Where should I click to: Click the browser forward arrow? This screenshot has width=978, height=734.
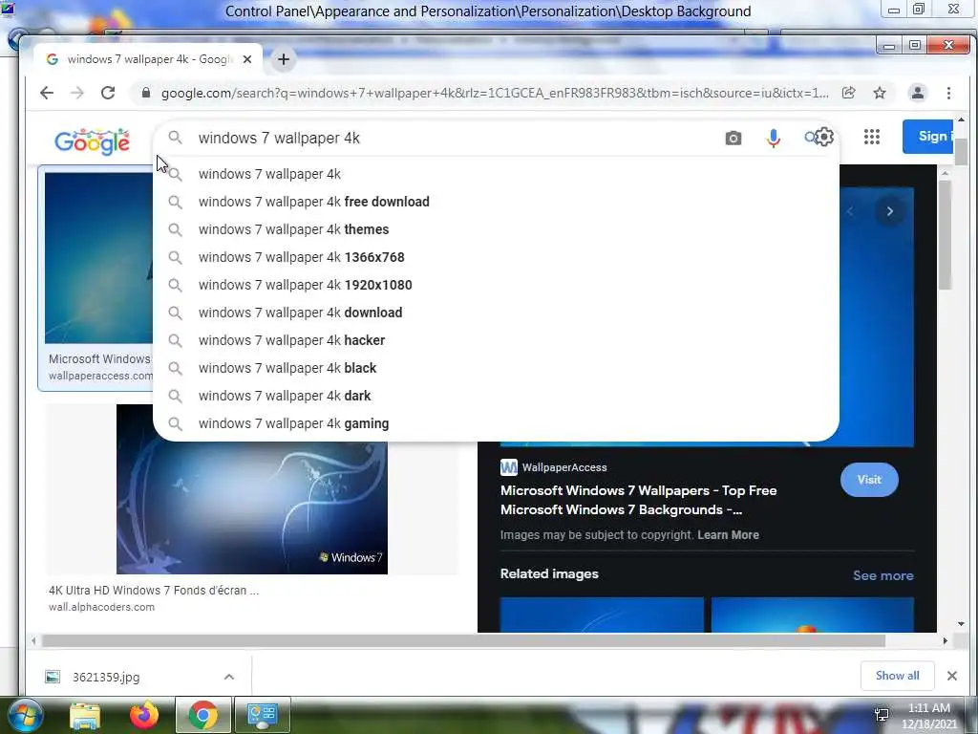click(76, 93)
